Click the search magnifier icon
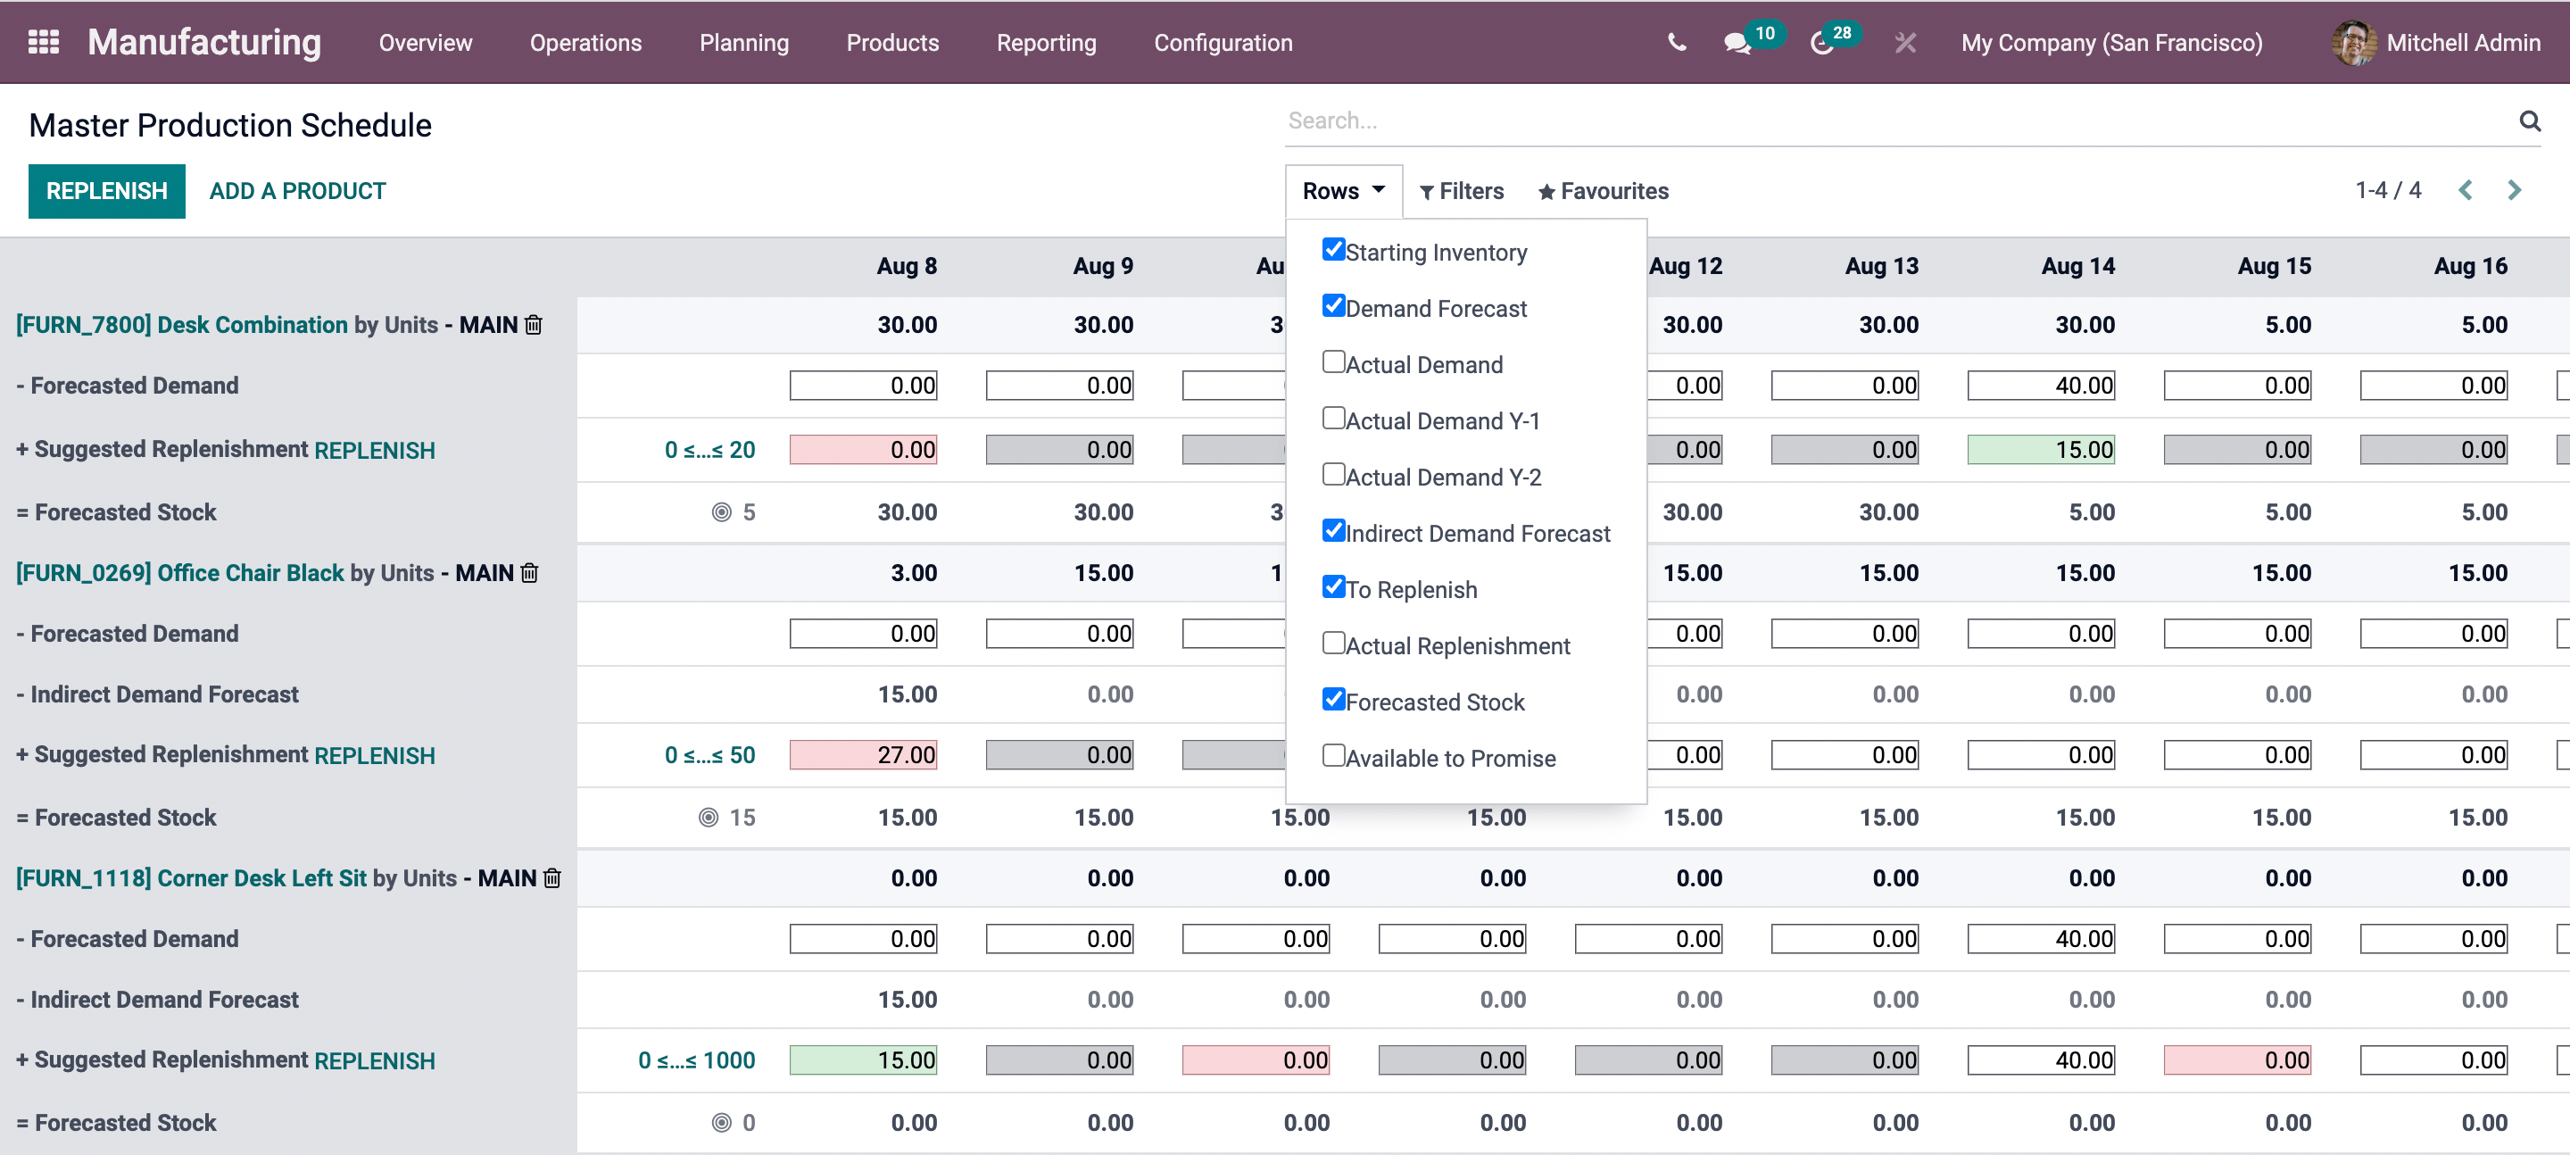This screenshot has width=2570, height=1155. point(2529,120)
